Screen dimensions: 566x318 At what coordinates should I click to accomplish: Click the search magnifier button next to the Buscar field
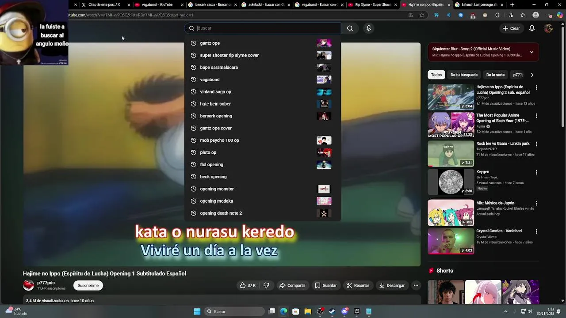pos(350,28)
